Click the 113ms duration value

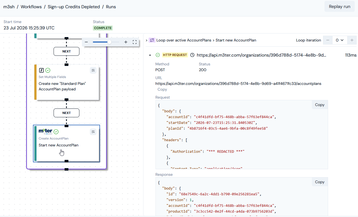(x=351, y=55)
